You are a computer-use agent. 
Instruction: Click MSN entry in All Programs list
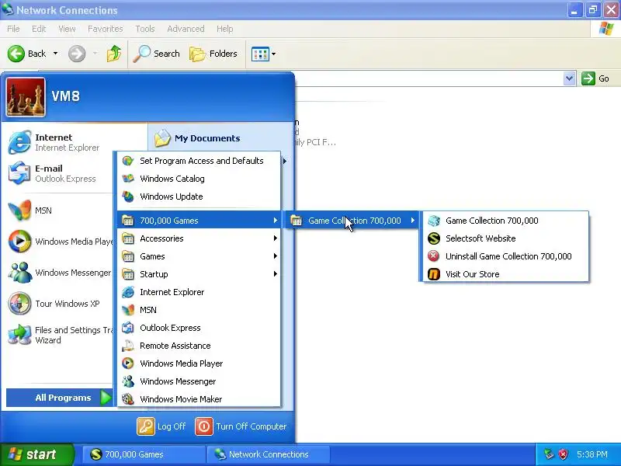(199, 310)
